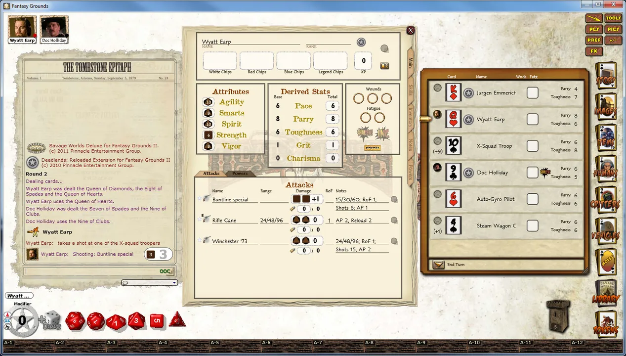Click the Incapacitated status icon on sheet
626x356 pixels.
point(382,133)
